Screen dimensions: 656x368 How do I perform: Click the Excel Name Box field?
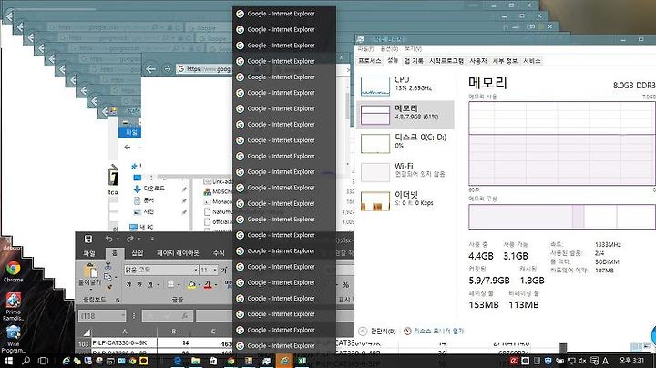click(102, 316)
